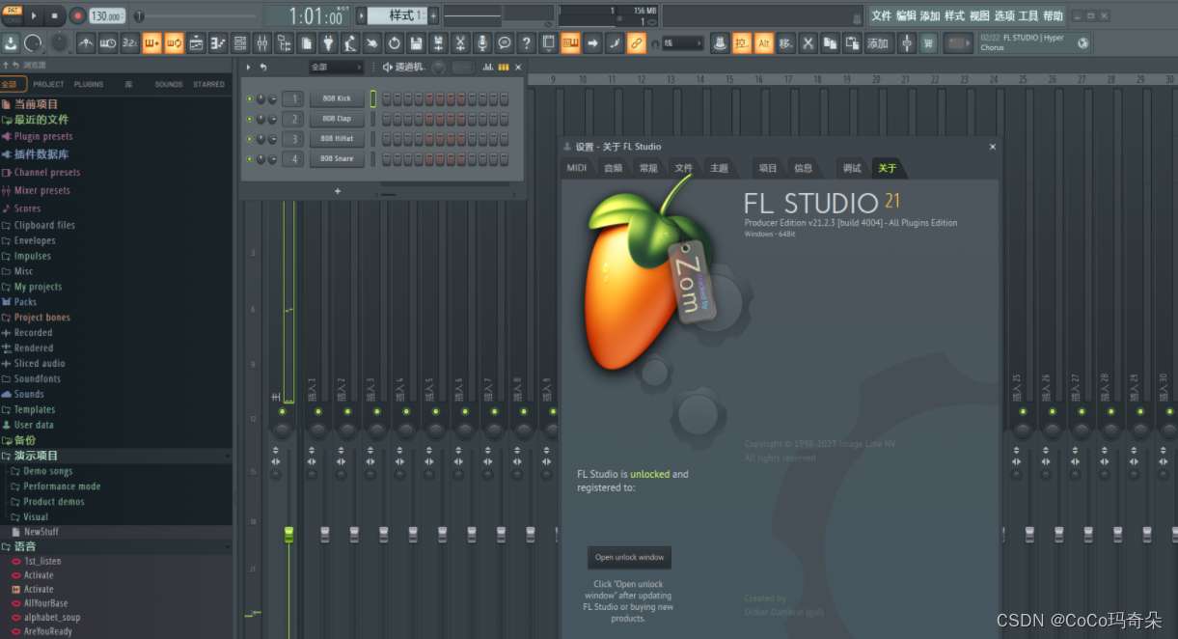This screenshot has height=639, width=1178.
Task: Switch to the 音频 settings tab
Action: point(614,168)
